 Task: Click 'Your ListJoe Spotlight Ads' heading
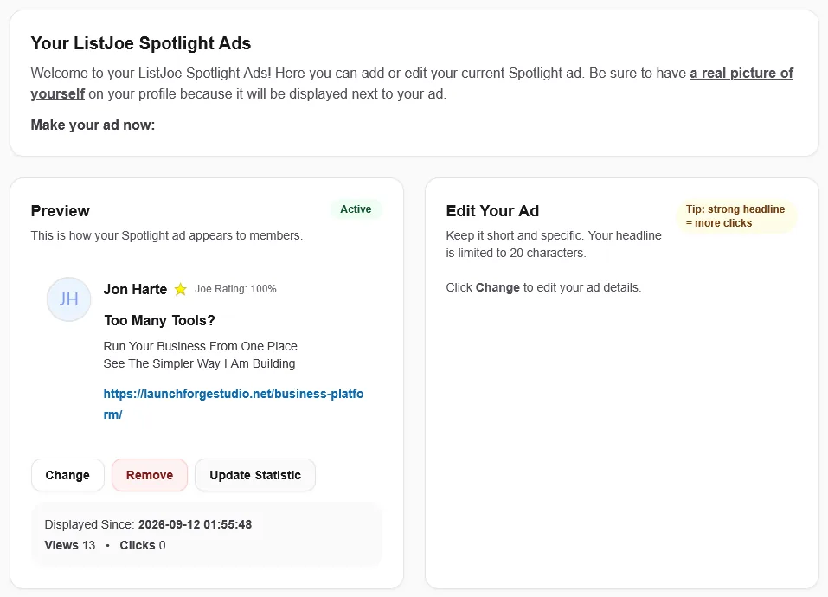[141, 43]
